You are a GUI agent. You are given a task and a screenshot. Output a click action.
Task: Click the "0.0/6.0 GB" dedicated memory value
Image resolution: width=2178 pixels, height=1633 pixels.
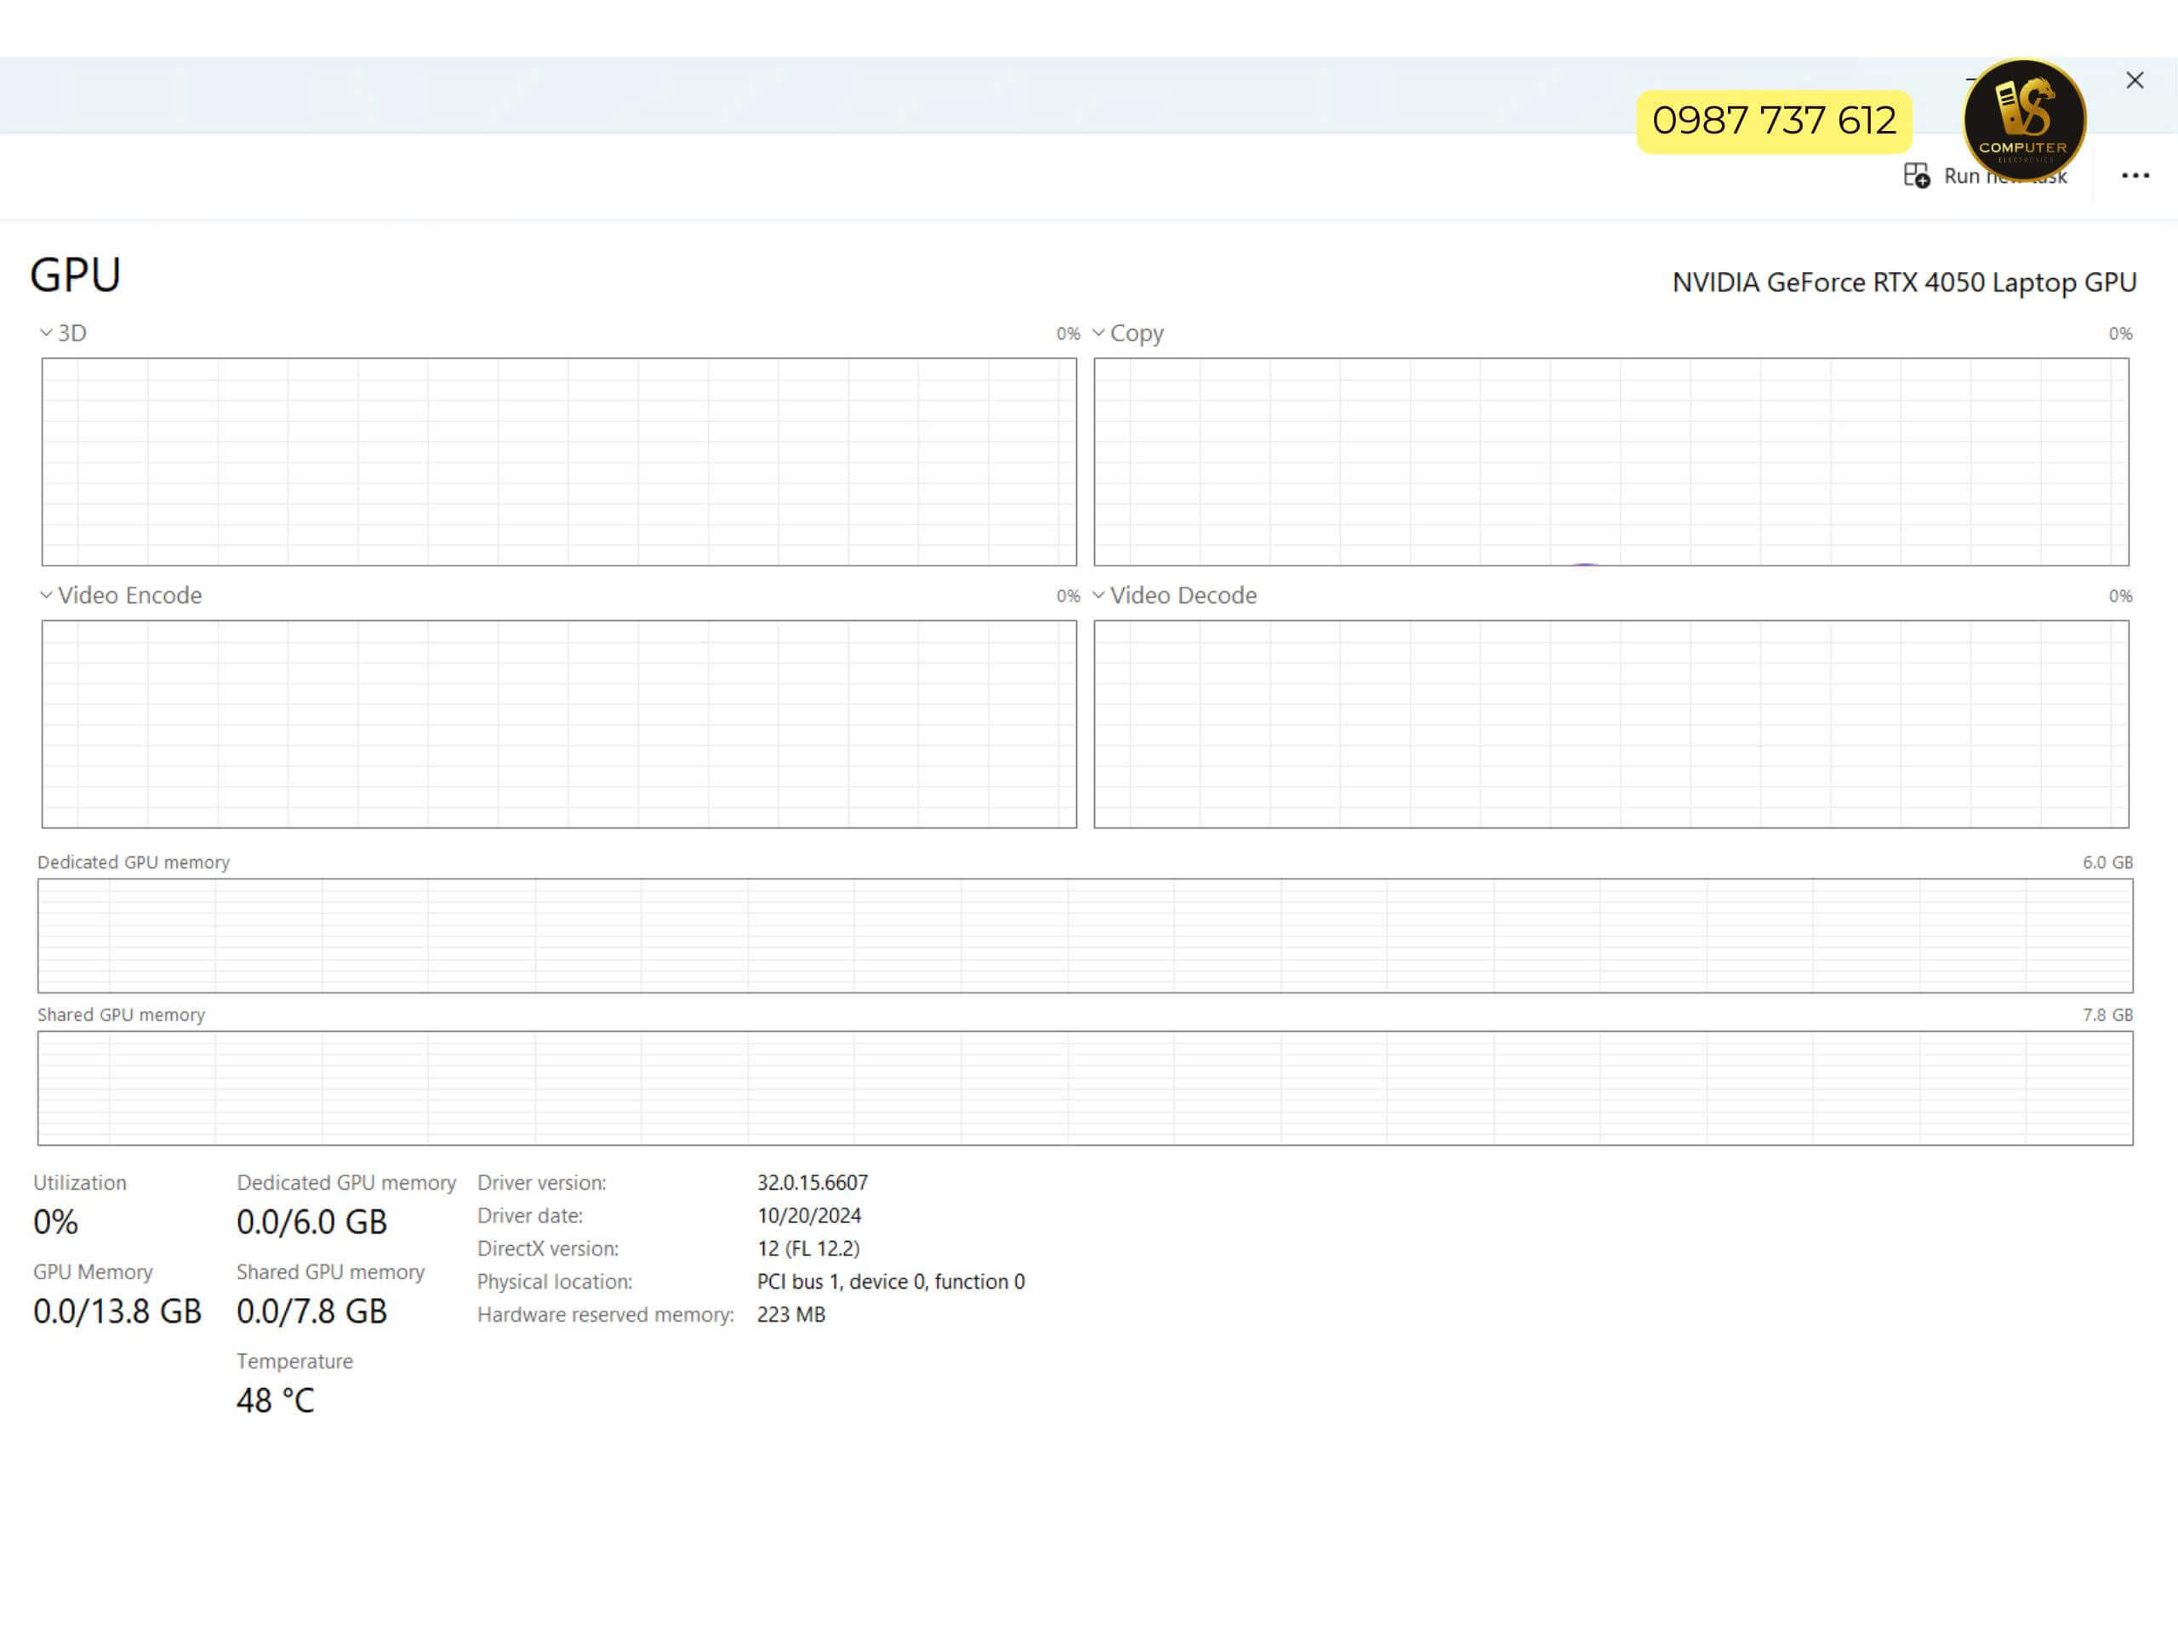tap(312, 1221)
